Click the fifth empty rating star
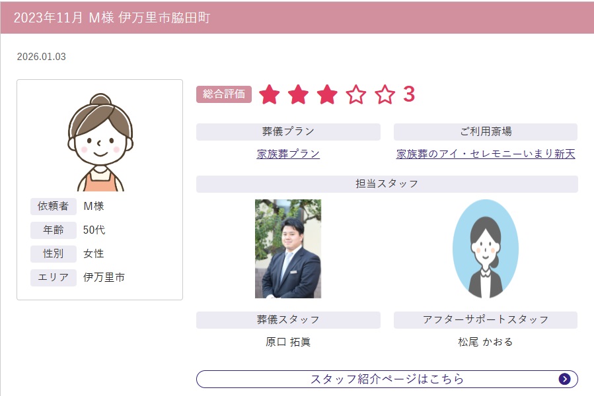Screen dimensions: 594x396 (385, 94)
